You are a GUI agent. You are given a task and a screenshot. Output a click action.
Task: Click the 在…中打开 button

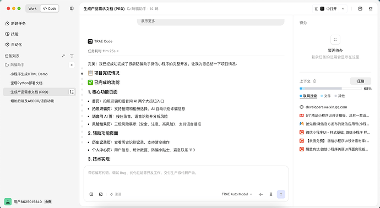tap(325, 9)
